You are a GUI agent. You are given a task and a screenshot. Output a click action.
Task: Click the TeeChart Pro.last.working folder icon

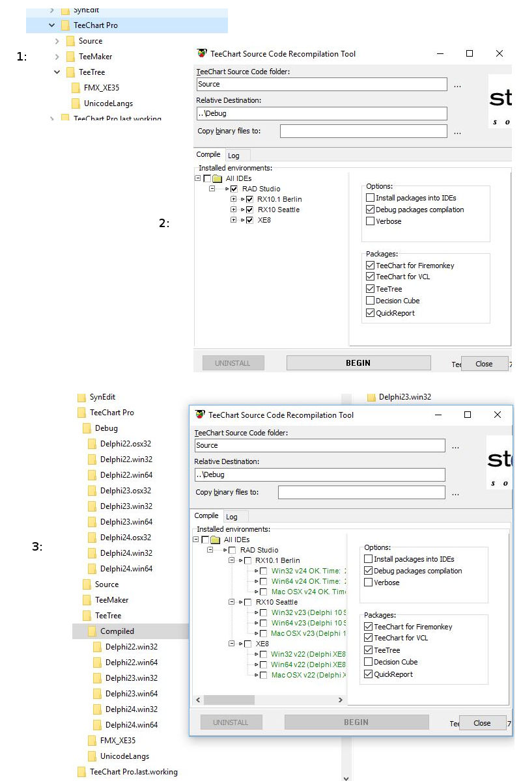coord(81,772)
